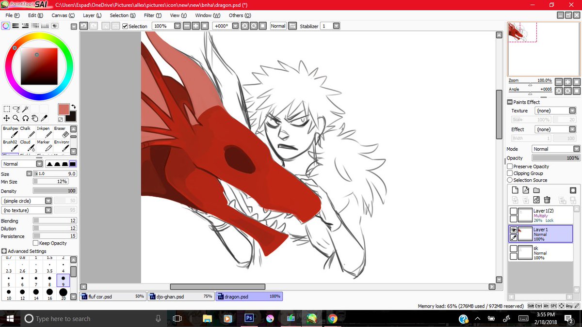
Task: Open the no texture brush dropdown
Action: (48, 210)
